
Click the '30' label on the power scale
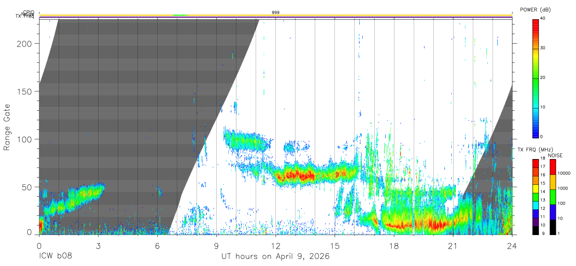543,48
